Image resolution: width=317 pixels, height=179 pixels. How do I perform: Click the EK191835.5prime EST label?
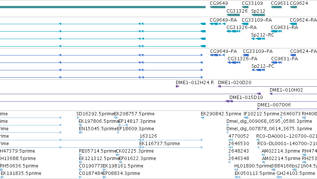coord(21,174)
